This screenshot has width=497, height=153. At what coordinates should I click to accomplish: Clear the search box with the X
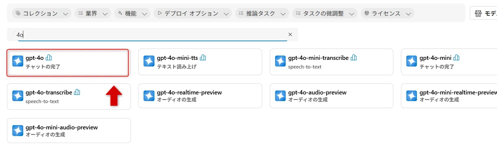pyautogui.click(x=290, y=34)
